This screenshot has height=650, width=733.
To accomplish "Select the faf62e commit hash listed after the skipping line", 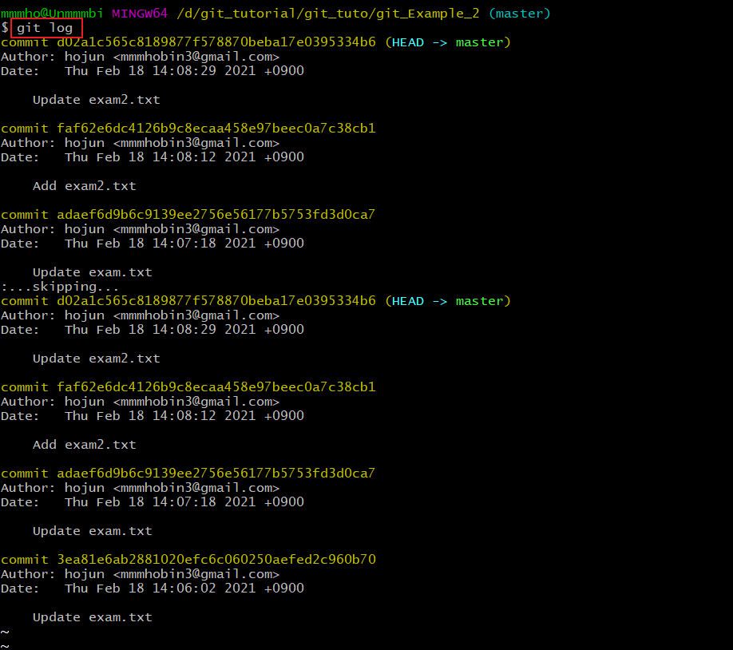I will point(216,386).
